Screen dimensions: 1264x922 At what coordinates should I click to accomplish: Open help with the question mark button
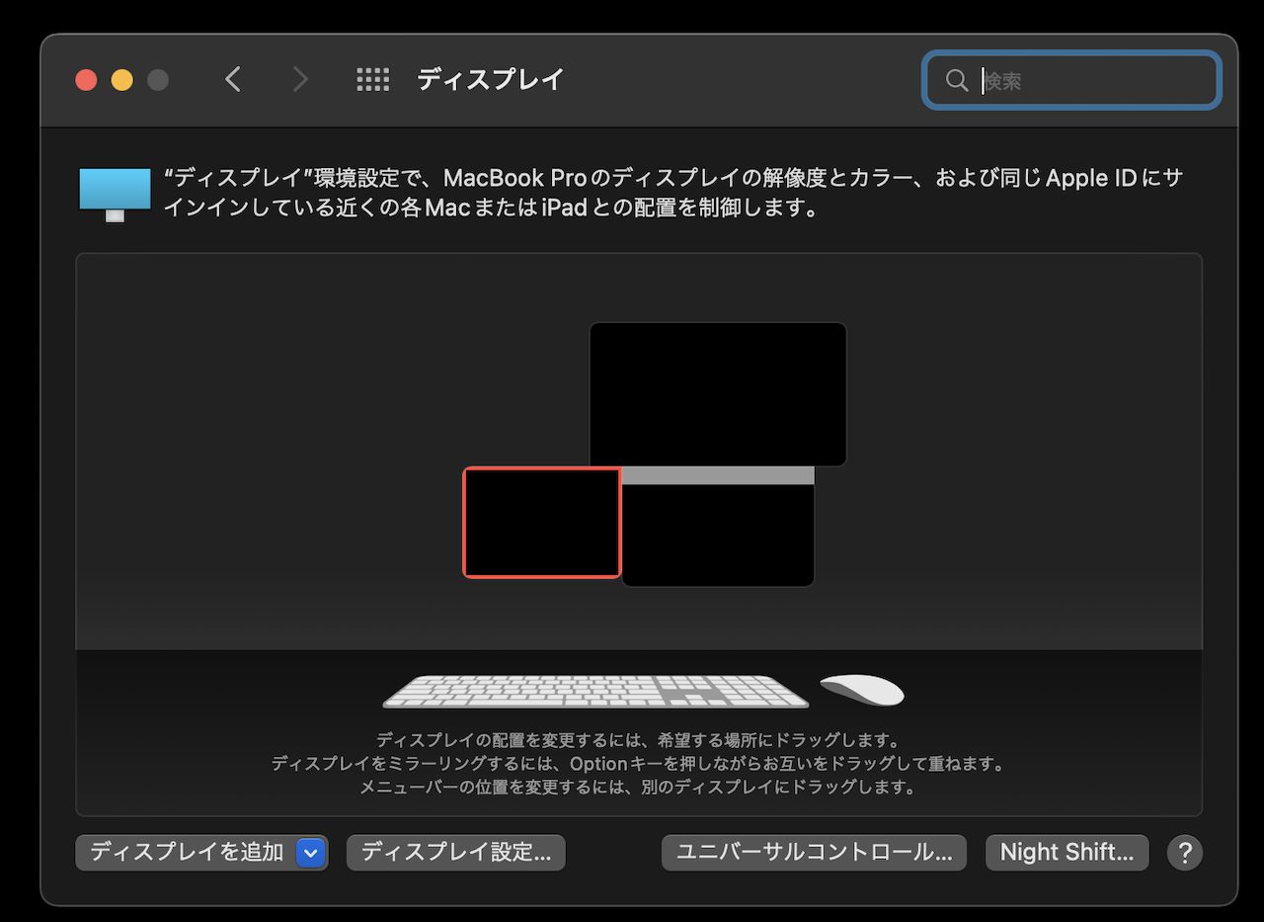(1184, 852)
